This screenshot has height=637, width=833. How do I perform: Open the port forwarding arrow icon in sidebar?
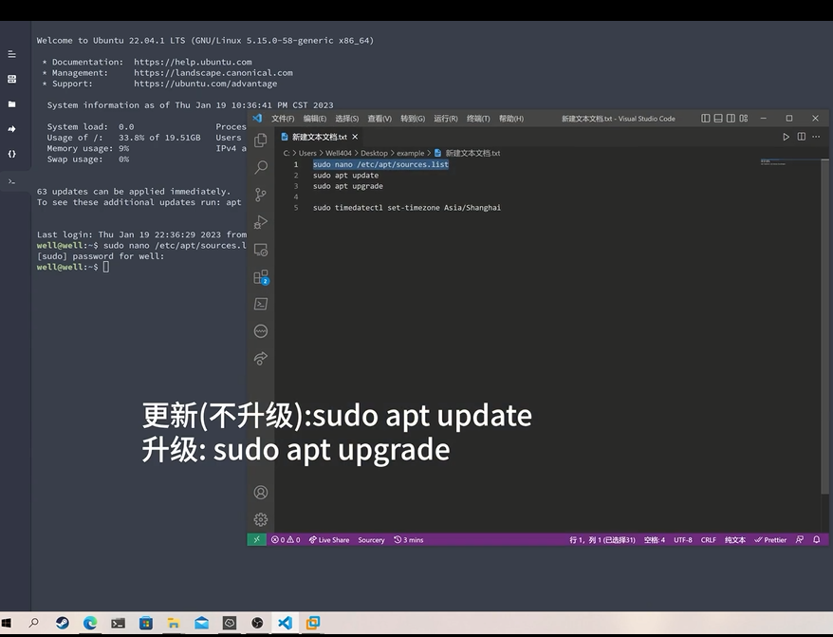[11, 129]
